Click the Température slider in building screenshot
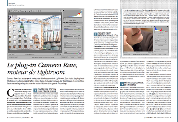This screenshot has height=122, width=178. coord(72,29)
